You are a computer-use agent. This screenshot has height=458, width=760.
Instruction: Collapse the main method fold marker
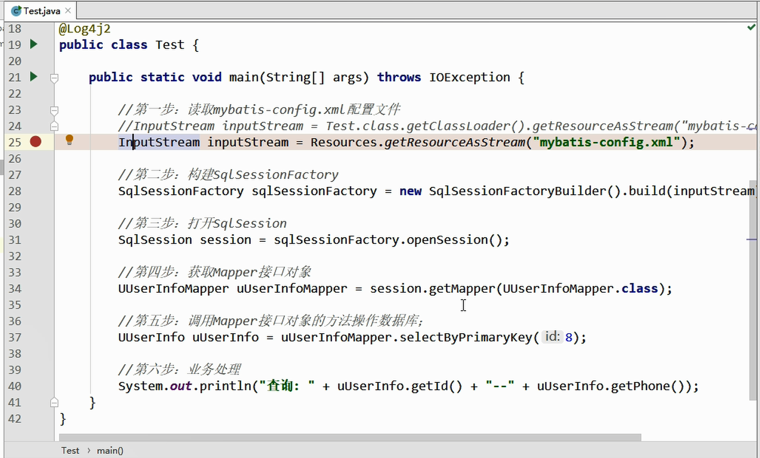(54, 78)
